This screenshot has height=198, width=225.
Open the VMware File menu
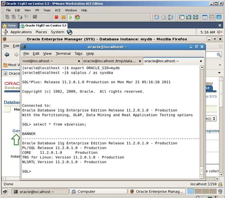(8, 10)
